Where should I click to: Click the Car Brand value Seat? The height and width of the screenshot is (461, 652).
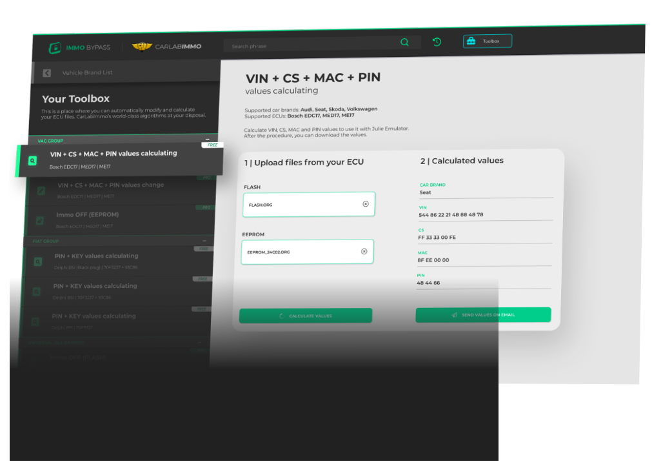tap(425, 192)
